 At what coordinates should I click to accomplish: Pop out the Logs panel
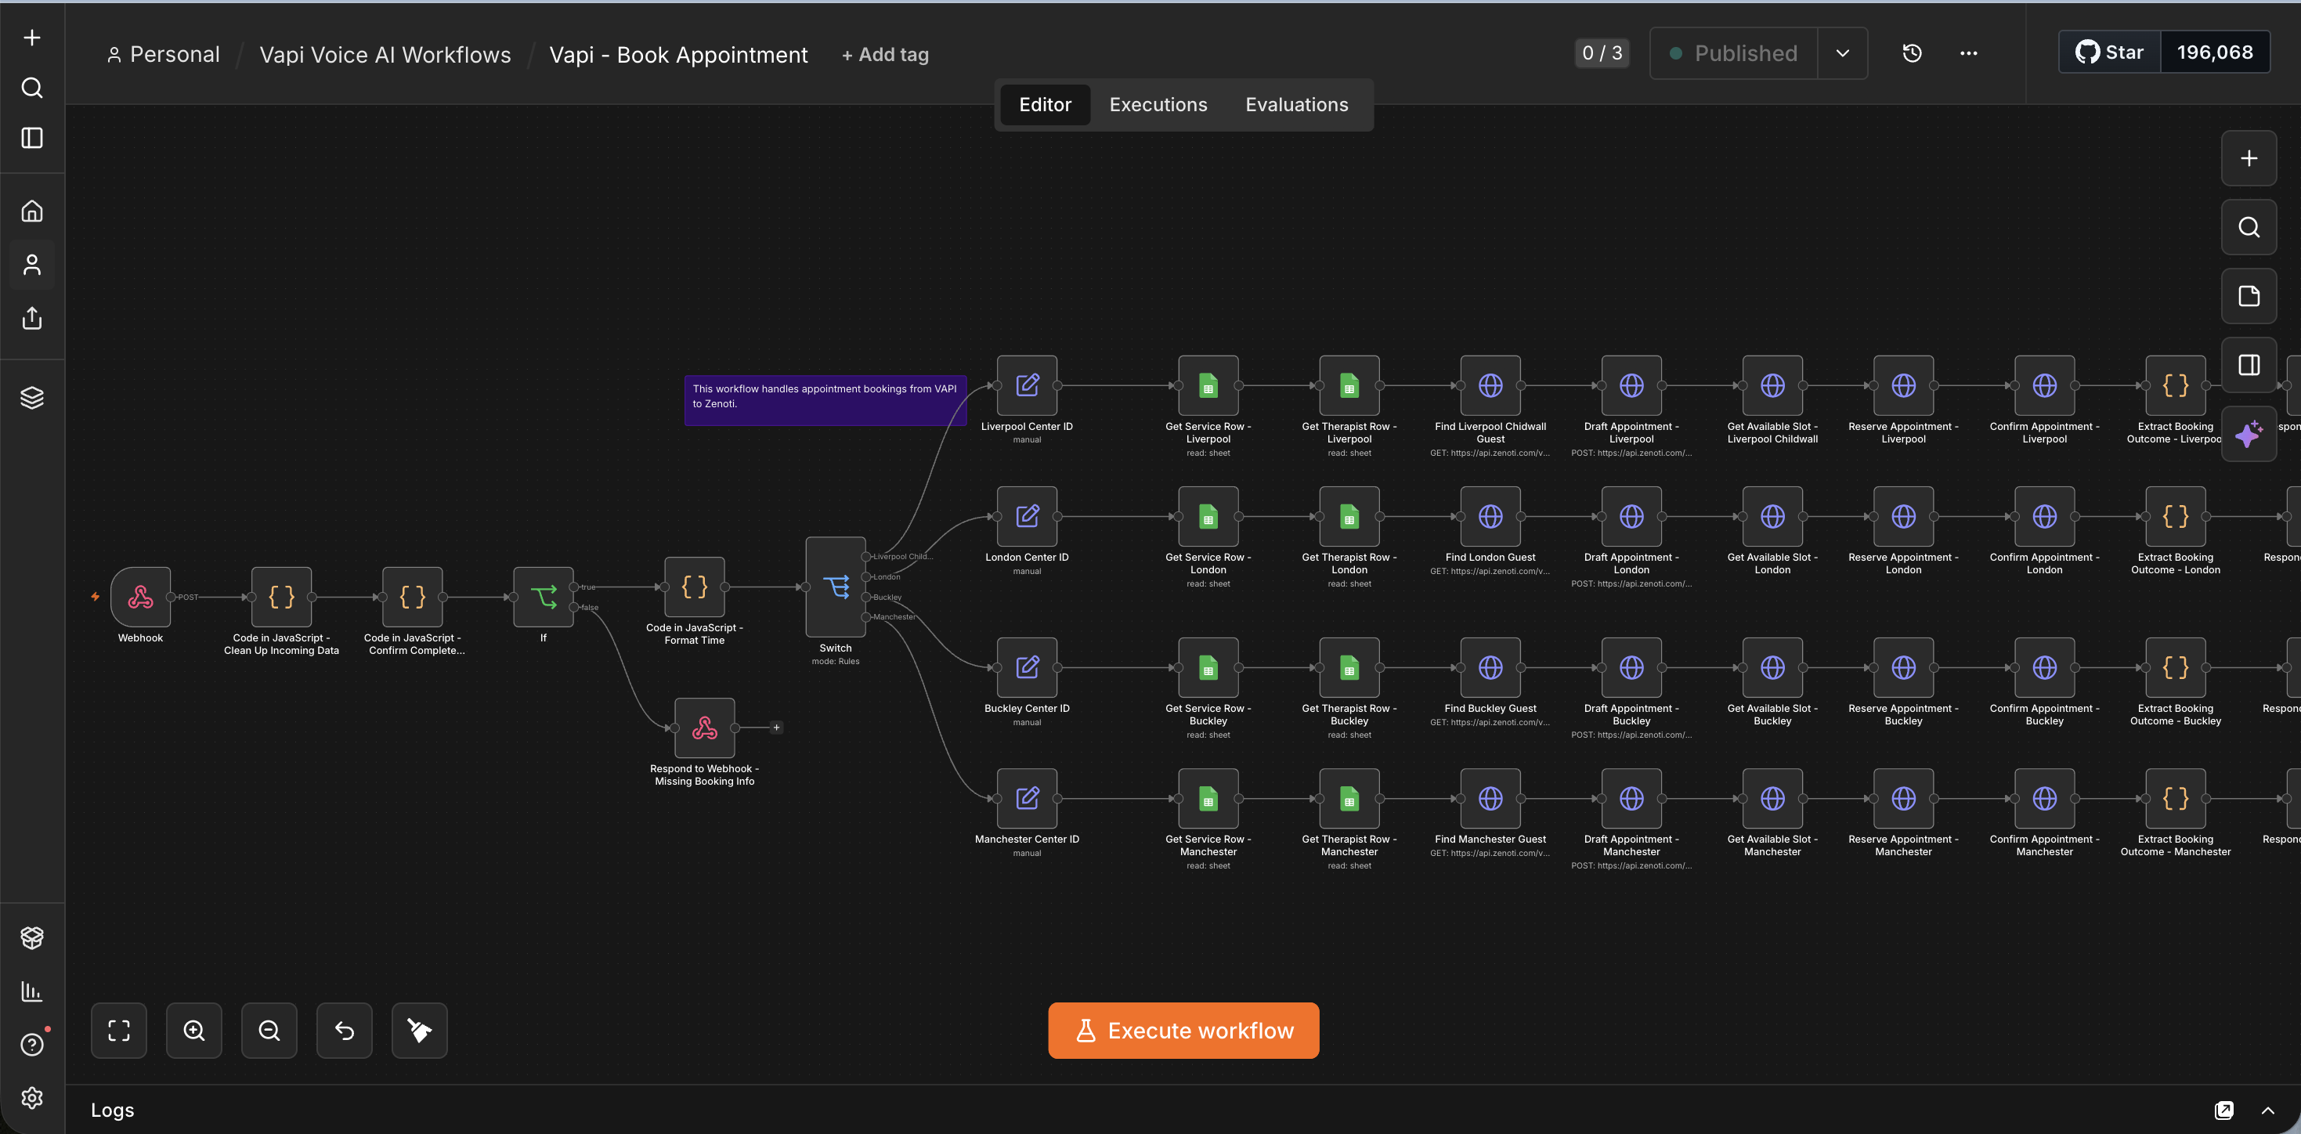2224,1110
